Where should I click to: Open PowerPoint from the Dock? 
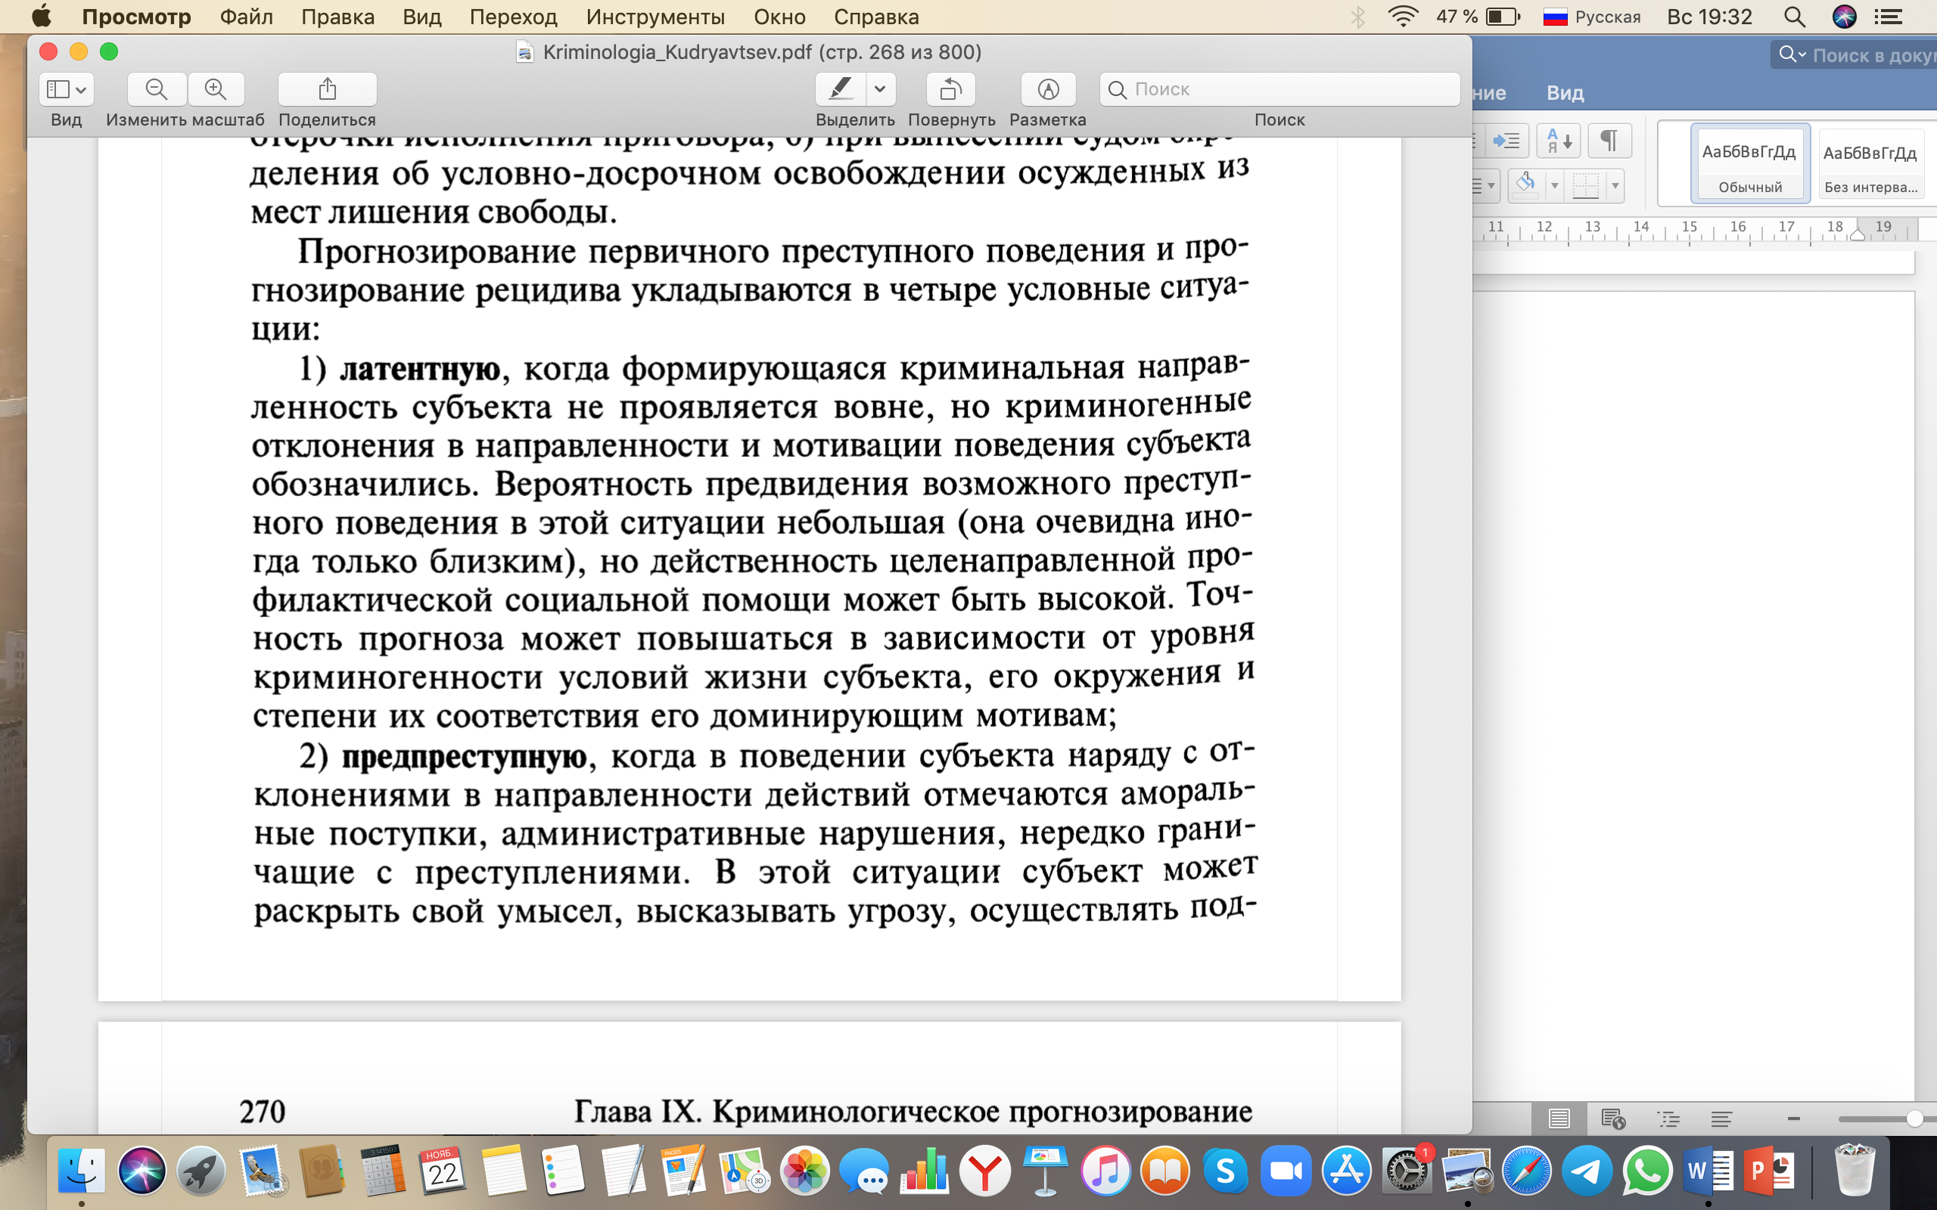1768,1171
